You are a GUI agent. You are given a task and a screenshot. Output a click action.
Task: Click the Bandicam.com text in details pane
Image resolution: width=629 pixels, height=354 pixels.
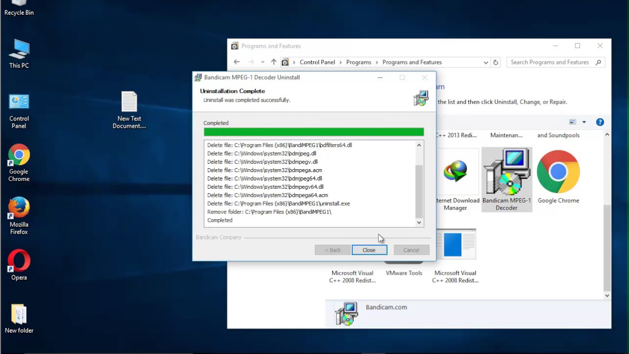[386, 307]
